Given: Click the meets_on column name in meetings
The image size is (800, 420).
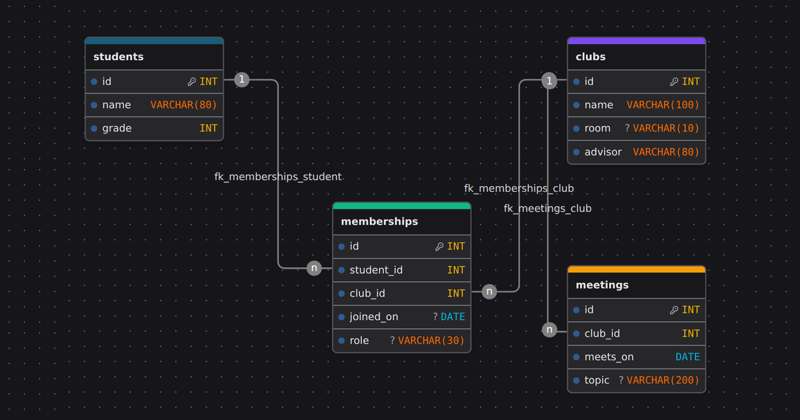Looking at the screenshot, I should (609, 357).
